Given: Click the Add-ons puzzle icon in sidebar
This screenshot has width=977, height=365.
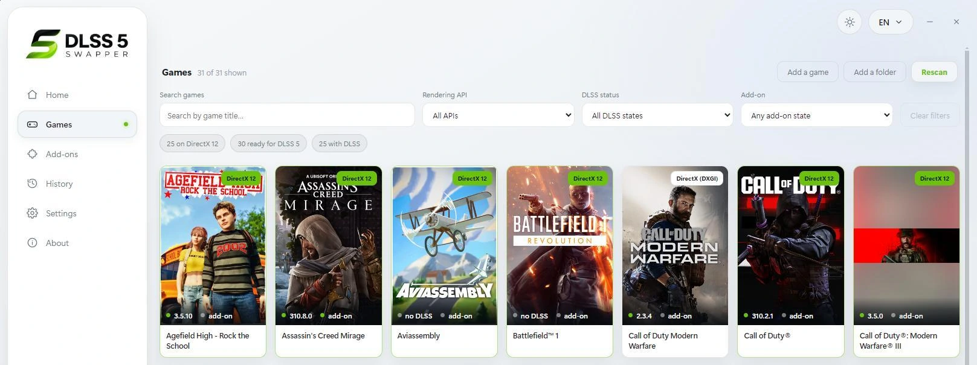Looking at the screenshot, I should point(33,154).
